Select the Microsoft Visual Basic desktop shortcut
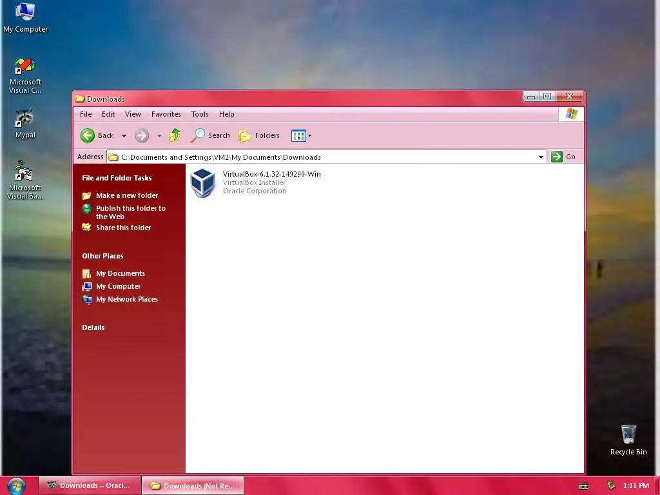The width and height of the screenshot is (660, 495). [25, 180]
